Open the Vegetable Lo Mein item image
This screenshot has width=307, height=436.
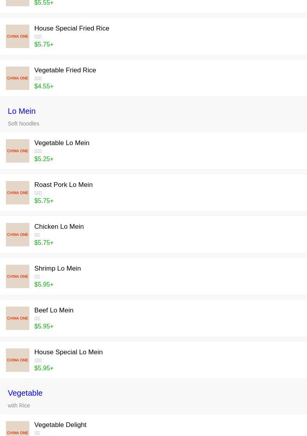(x=18, y=151)
